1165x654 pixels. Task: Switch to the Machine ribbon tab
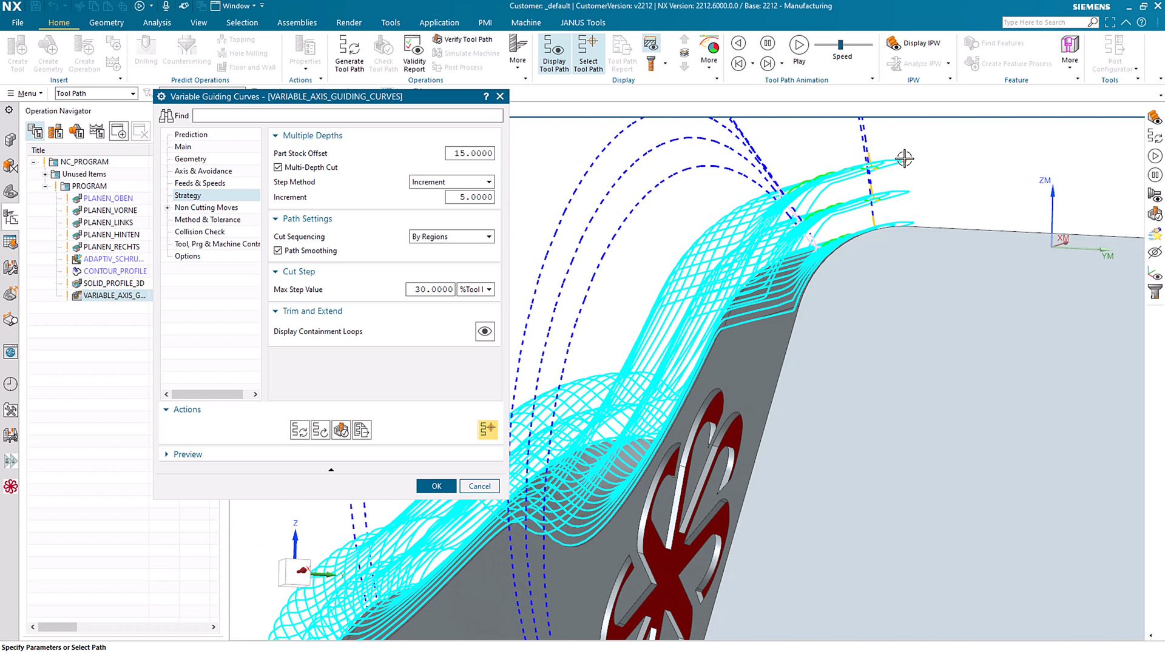tap(525, 22)
